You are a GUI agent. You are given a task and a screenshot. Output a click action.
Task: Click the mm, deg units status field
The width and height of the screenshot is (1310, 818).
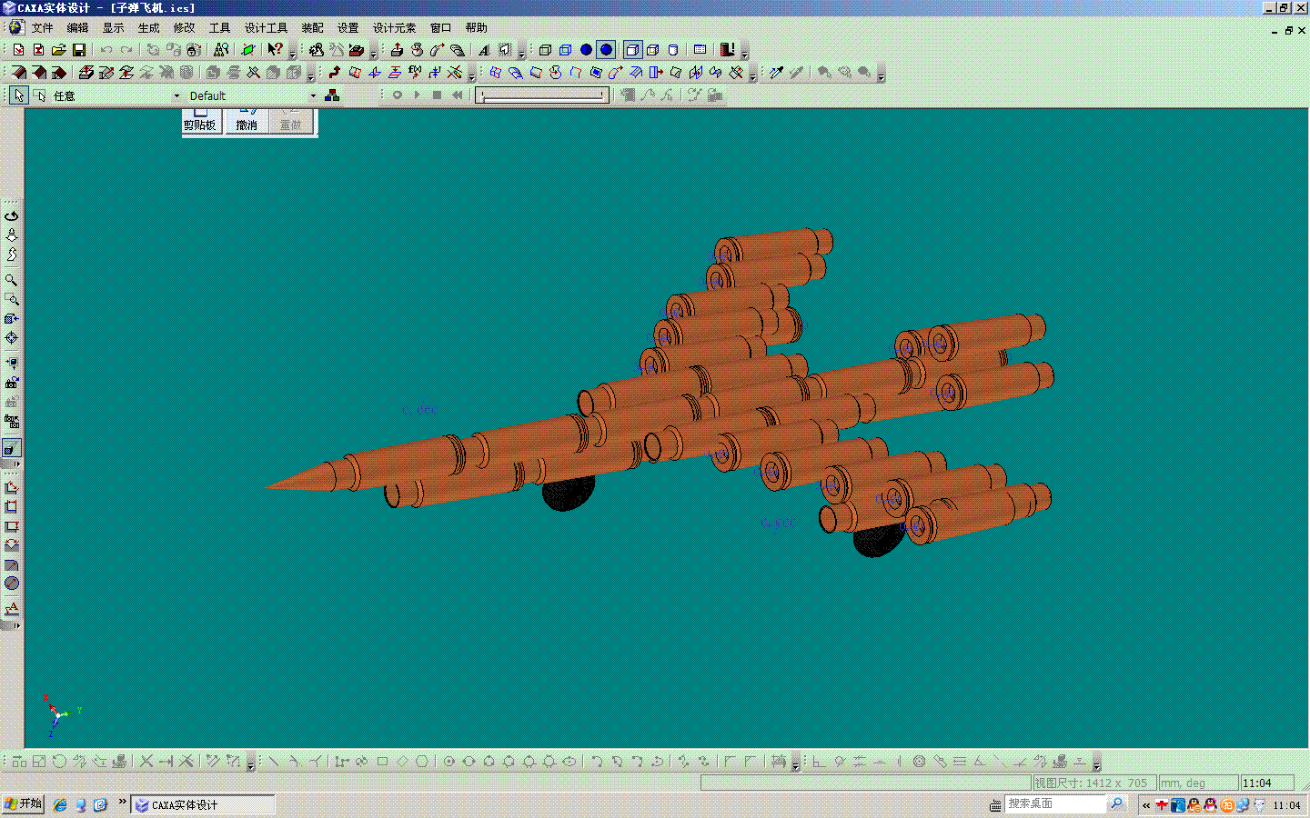tap(1197, 783)
